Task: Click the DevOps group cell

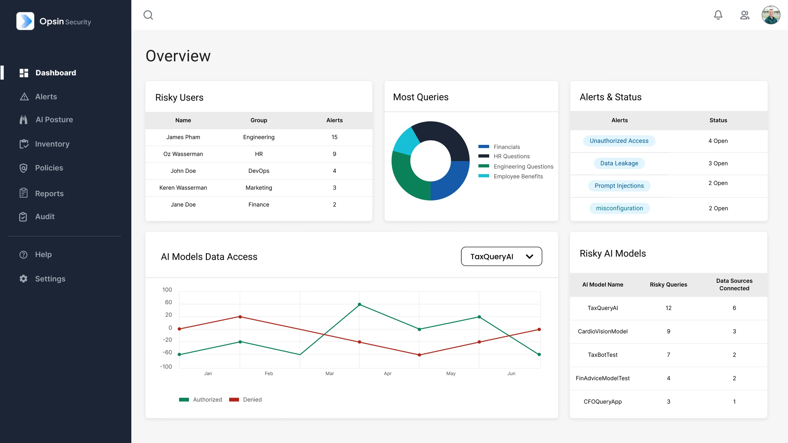Action: pos(259,171)
